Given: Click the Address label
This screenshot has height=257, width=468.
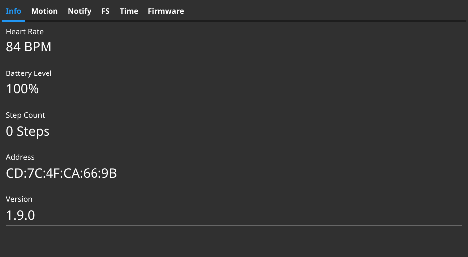Looking at the screenshot, I should coord(20,157).
